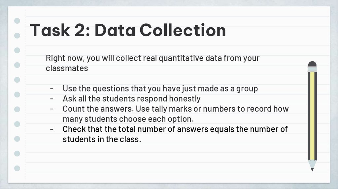Click the pencil's eraser end
338x189 pixels.
coord(312,64)
